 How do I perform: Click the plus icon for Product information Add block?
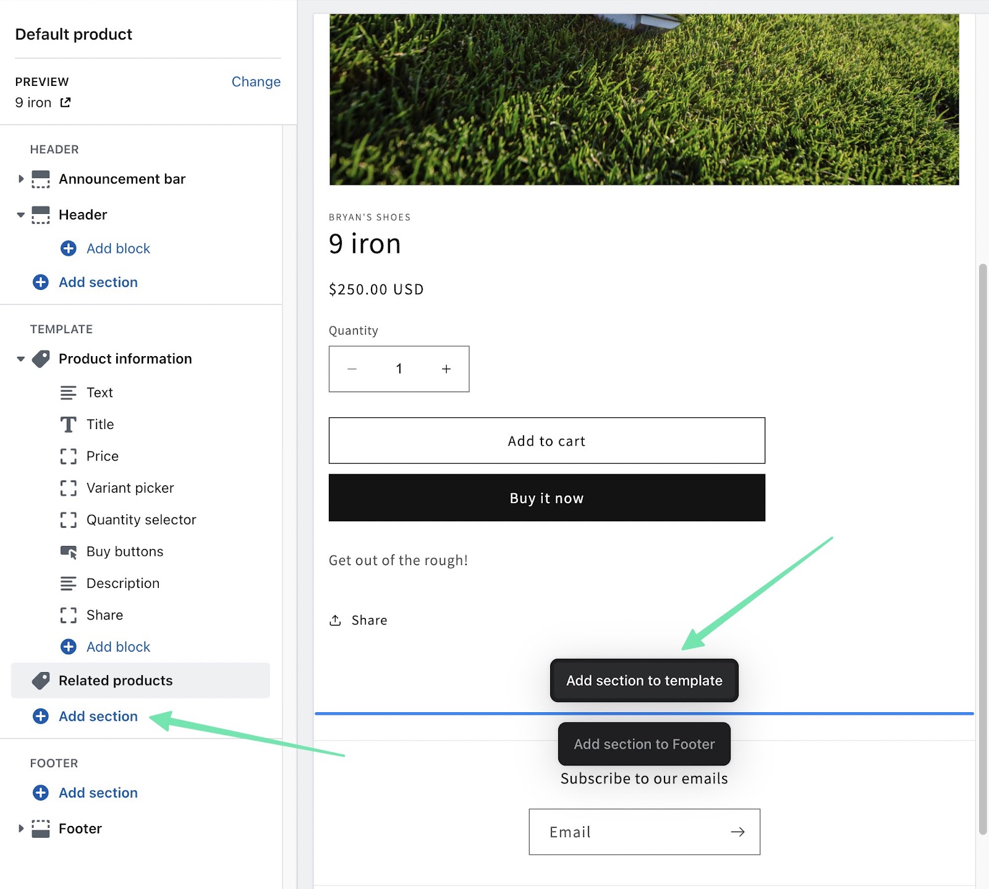point(69,647)
